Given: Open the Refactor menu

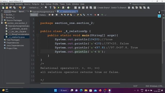Looking at the screenshot, I should pos(36,4).
